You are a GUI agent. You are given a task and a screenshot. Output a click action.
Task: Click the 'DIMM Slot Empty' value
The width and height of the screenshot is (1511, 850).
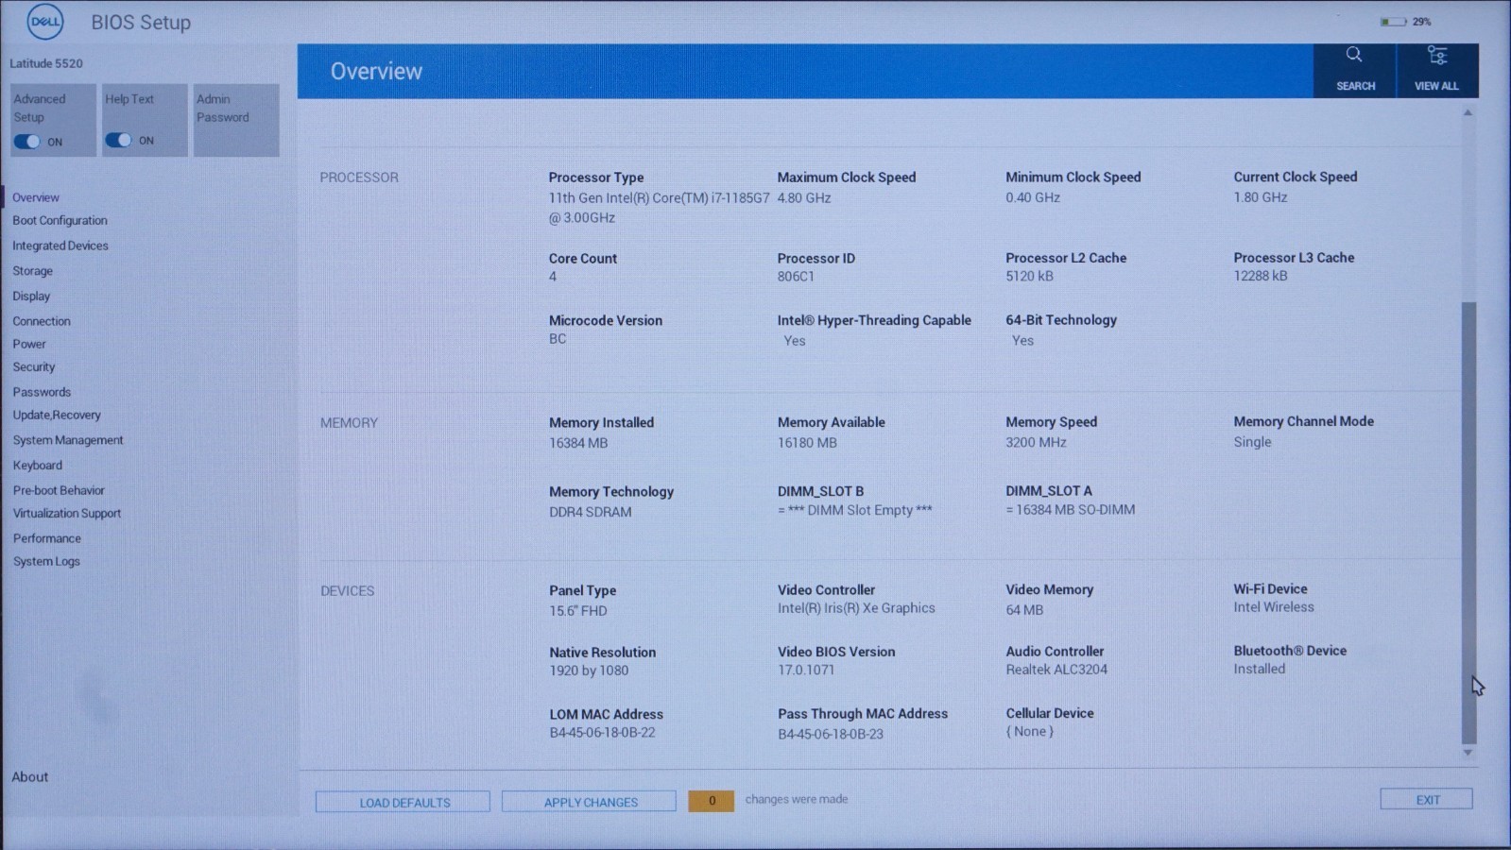tap(854, 510)
